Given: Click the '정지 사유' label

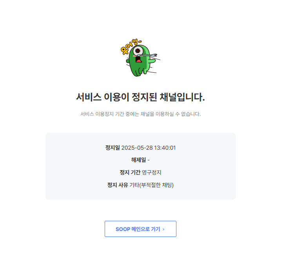Looking at the screenshot, I should [x=118, y=185].
